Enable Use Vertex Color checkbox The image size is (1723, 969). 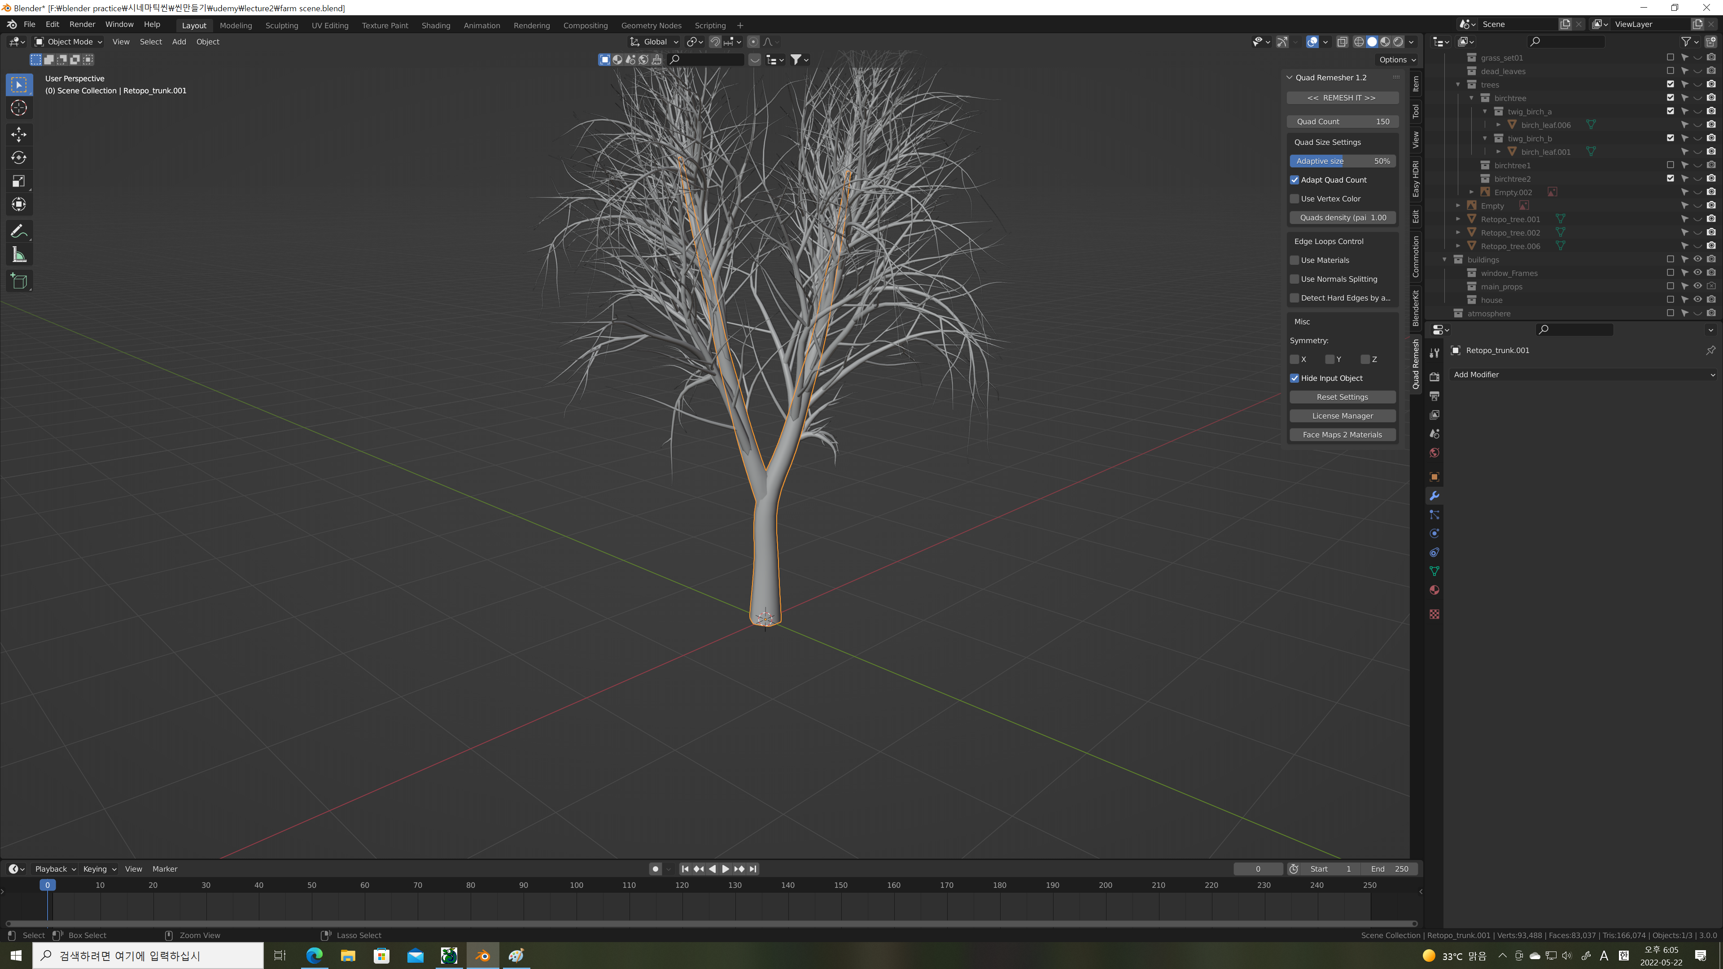1295,199
